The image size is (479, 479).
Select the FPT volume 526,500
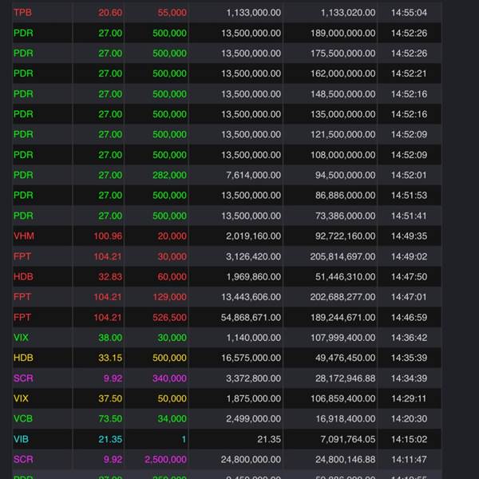(x=169, y=317)
